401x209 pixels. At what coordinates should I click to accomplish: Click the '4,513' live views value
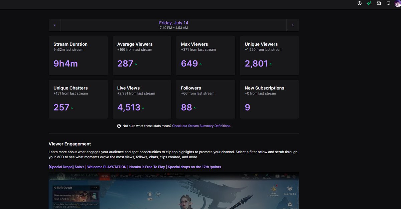[129, 108]
